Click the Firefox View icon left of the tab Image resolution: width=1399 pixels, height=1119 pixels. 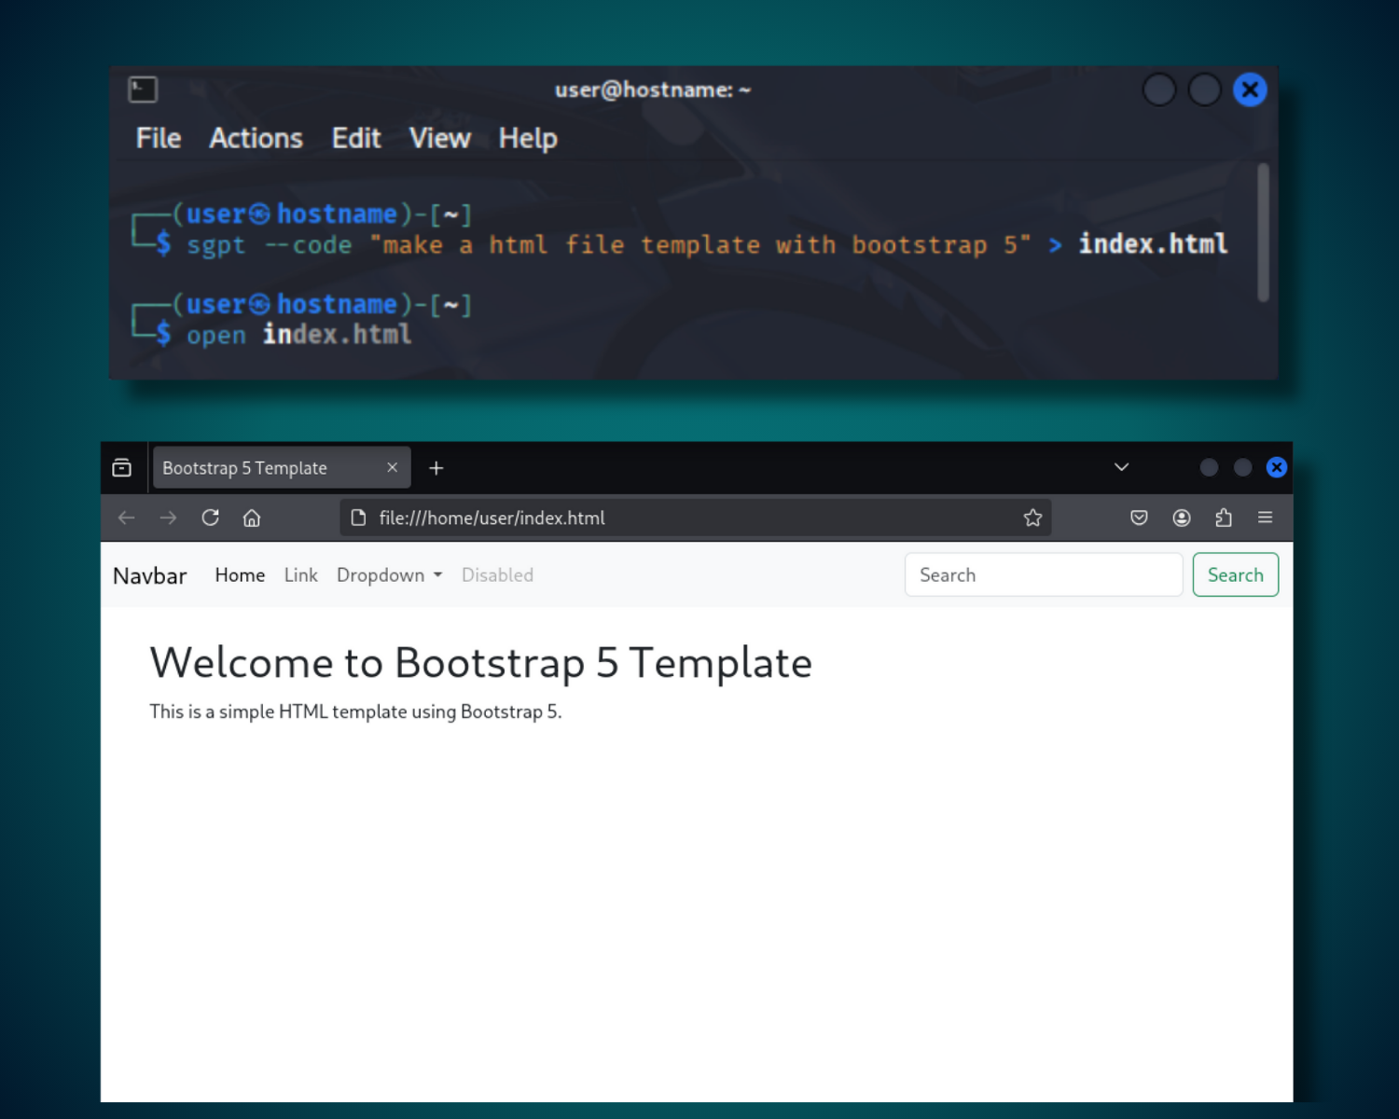point(121,467)
